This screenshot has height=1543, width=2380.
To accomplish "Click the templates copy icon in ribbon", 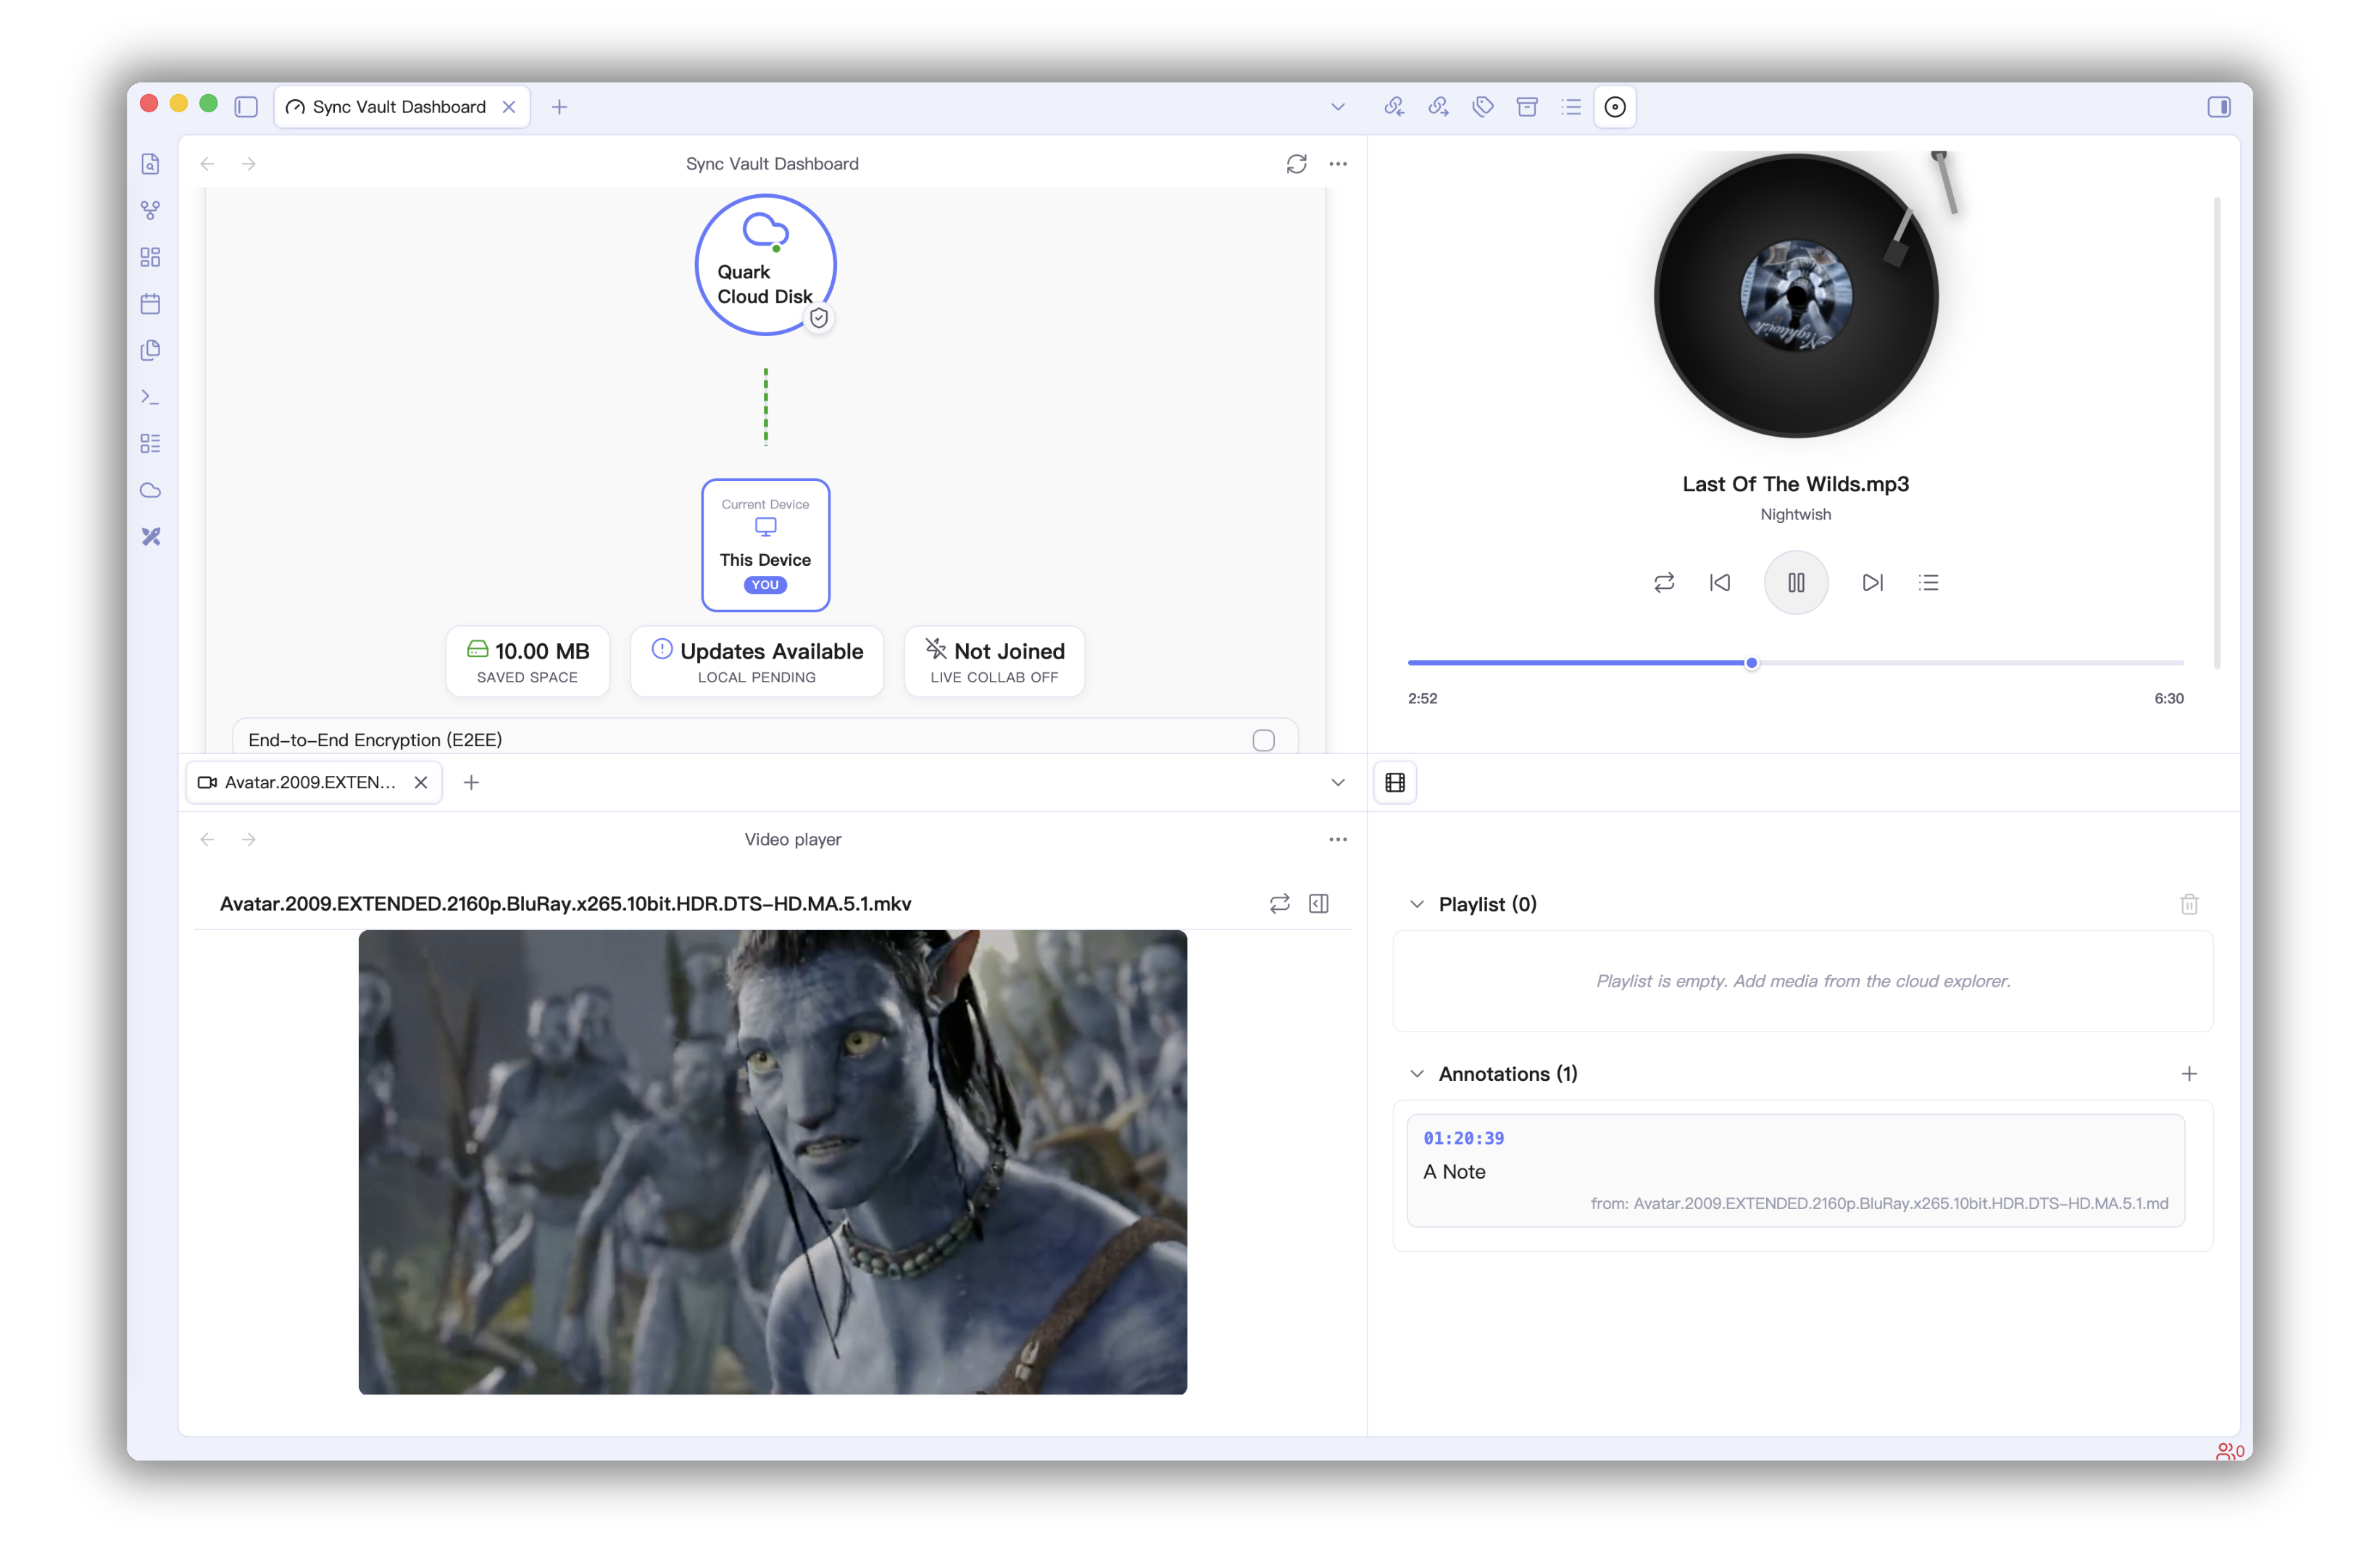I will (x=151, y=350).
